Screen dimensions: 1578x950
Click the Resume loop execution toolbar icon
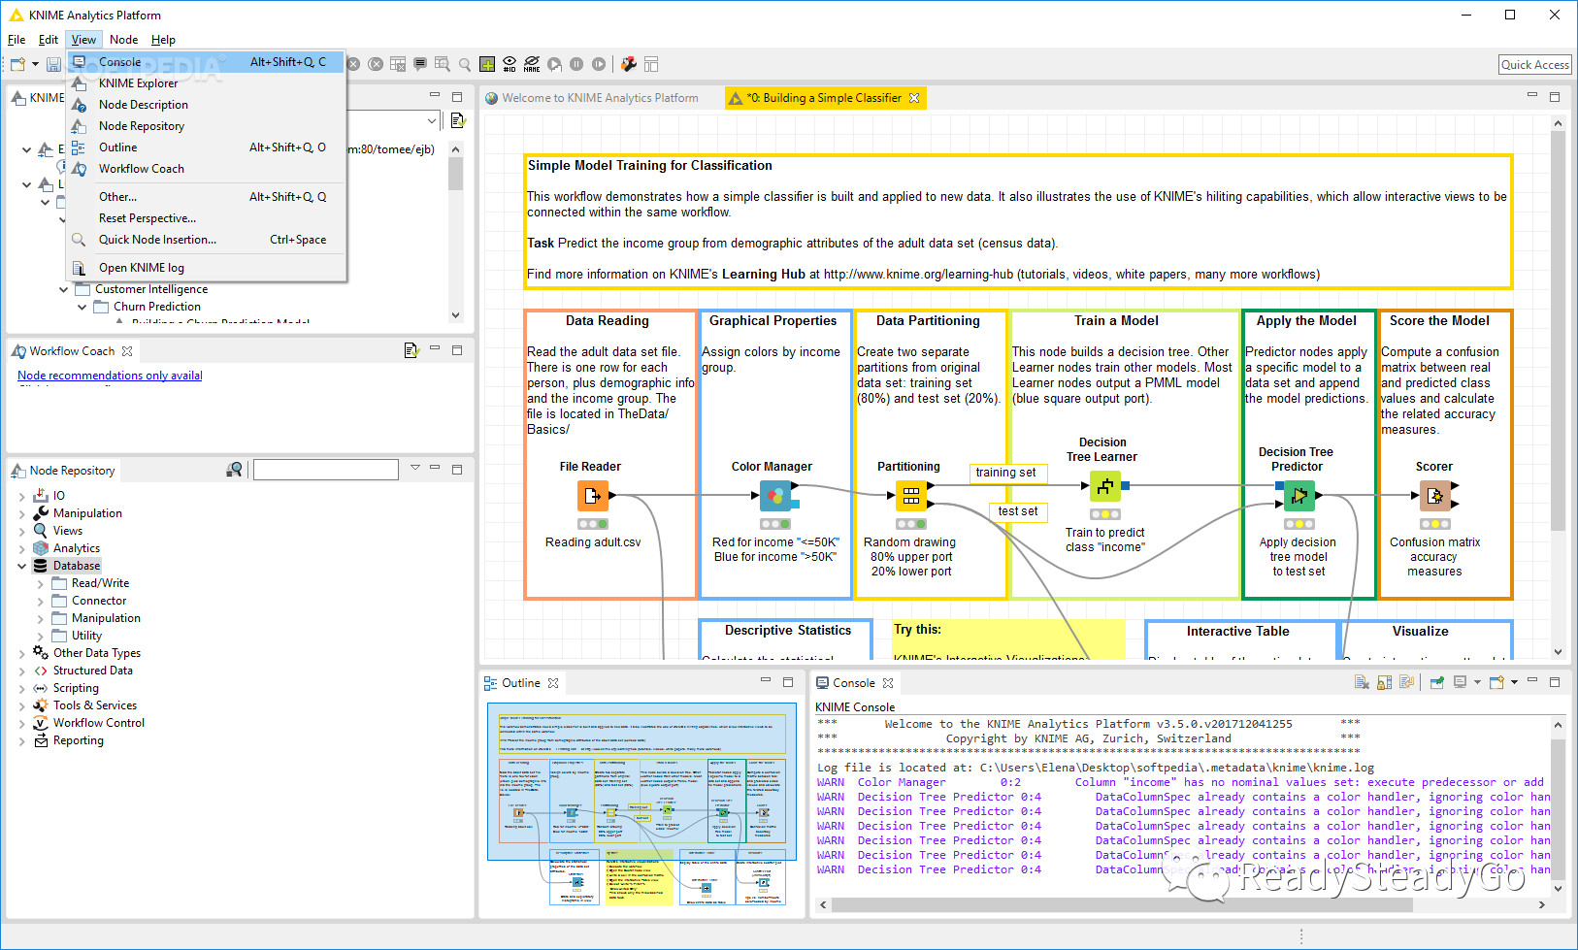pos(599,64)
